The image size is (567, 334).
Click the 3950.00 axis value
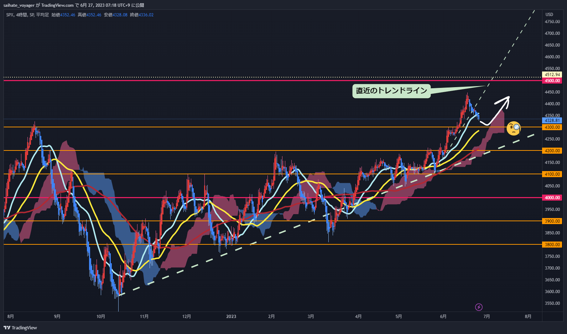coord(552,210)
